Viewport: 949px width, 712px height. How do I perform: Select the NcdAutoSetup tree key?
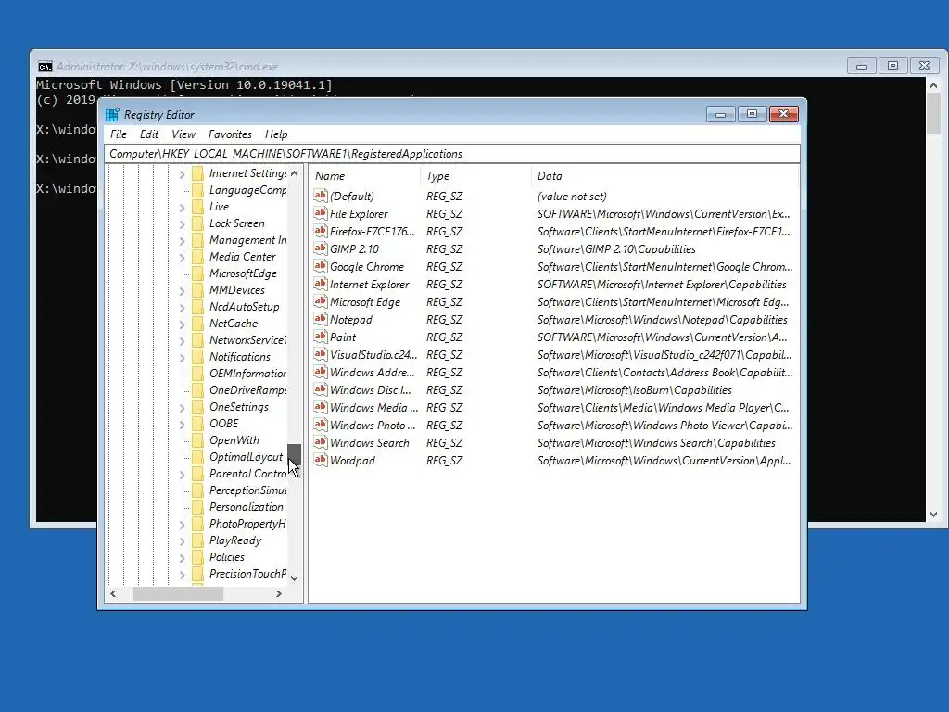244,307
